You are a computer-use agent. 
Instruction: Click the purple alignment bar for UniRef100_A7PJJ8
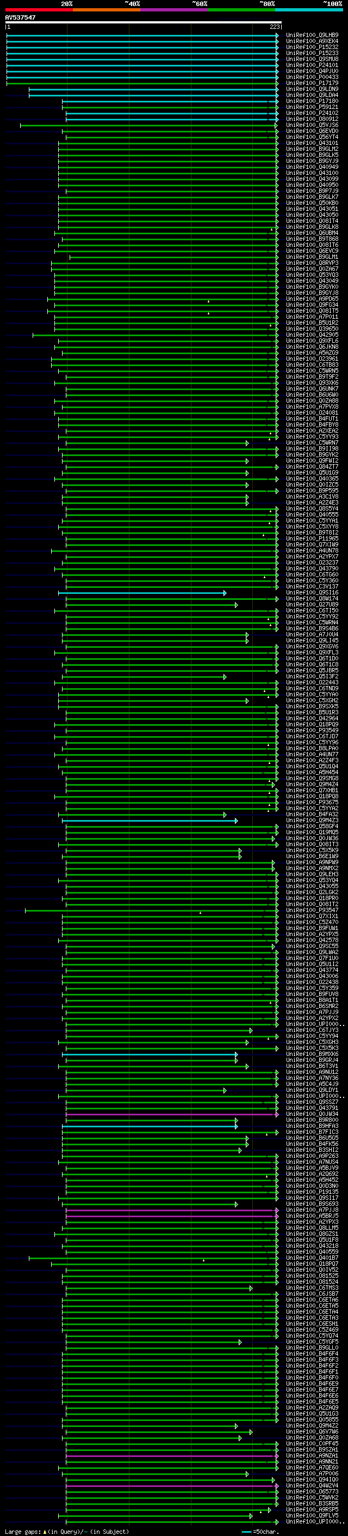click(x=172, y=1210)
